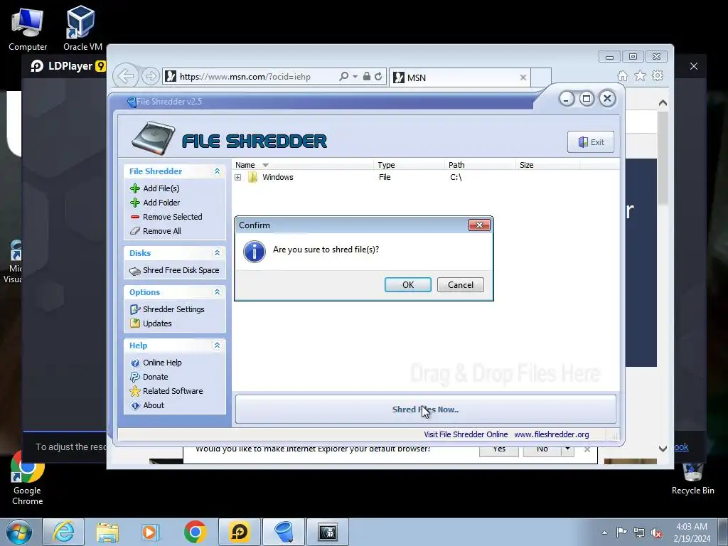The image size is (728, 546).
Task: Open Internet Explorer Favorites star
Action: (641, 75)
